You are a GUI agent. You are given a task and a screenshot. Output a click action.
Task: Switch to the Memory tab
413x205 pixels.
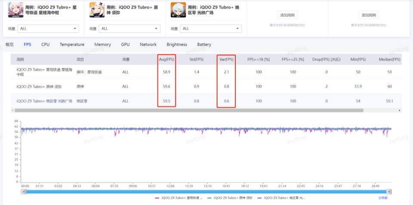[103, 44]
